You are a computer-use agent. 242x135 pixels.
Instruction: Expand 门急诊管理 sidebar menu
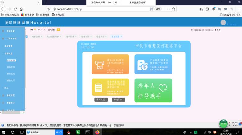[11, 39]
